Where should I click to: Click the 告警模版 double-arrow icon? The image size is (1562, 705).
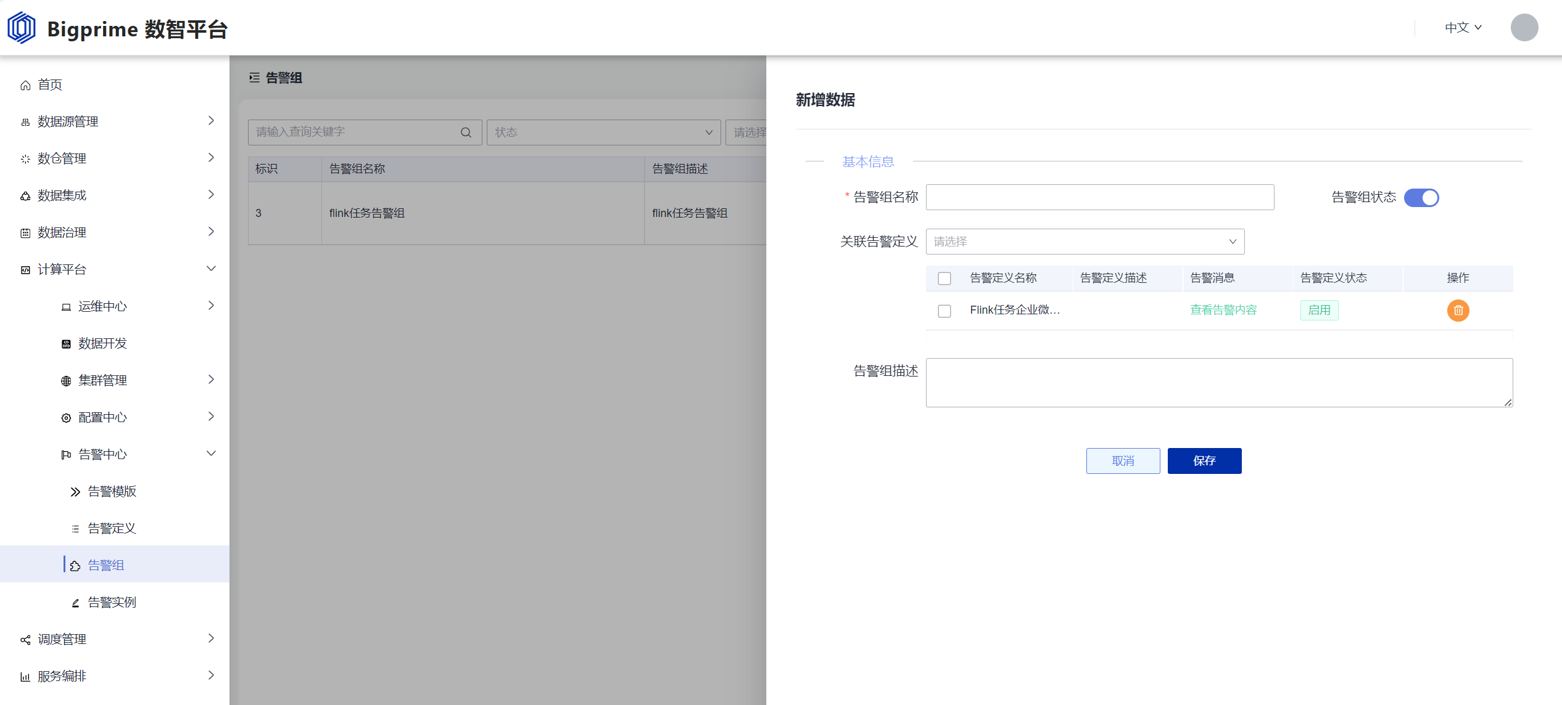[x=75, y=492]
